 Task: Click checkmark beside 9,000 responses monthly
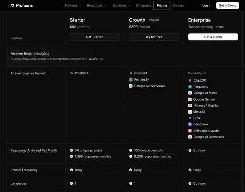click(x=131, y=156)
